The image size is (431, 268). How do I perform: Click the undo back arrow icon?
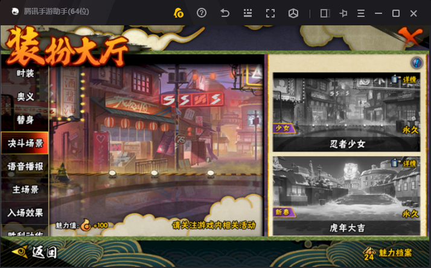(x=225, y=13)
